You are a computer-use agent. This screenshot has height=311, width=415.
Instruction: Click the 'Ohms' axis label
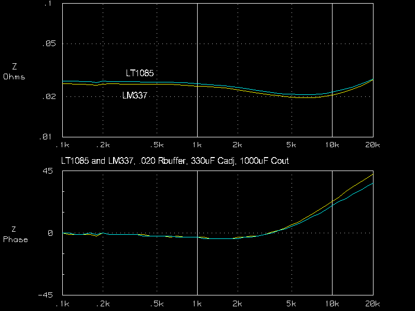pyautogui.click(x=14, y=77)
